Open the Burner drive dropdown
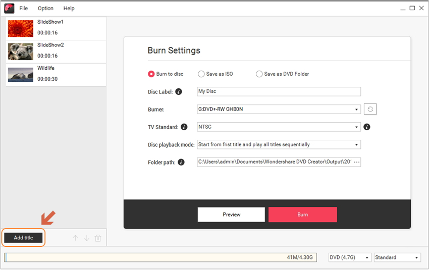 point(279,109)
